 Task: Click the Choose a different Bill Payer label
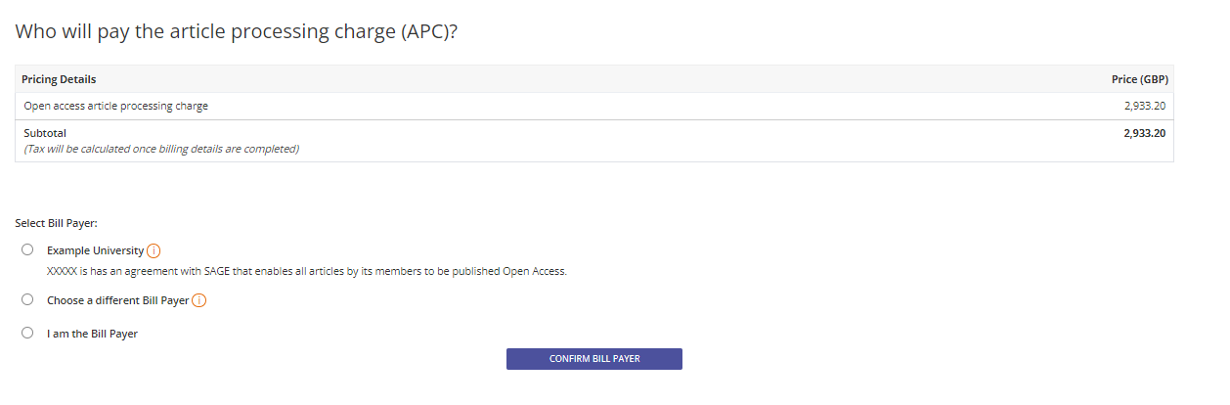[118, 300]
